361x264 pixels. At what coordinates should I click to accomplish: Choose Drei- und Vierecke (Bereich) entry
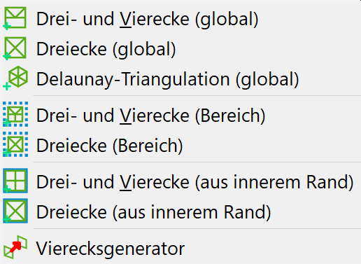point(180,115)
